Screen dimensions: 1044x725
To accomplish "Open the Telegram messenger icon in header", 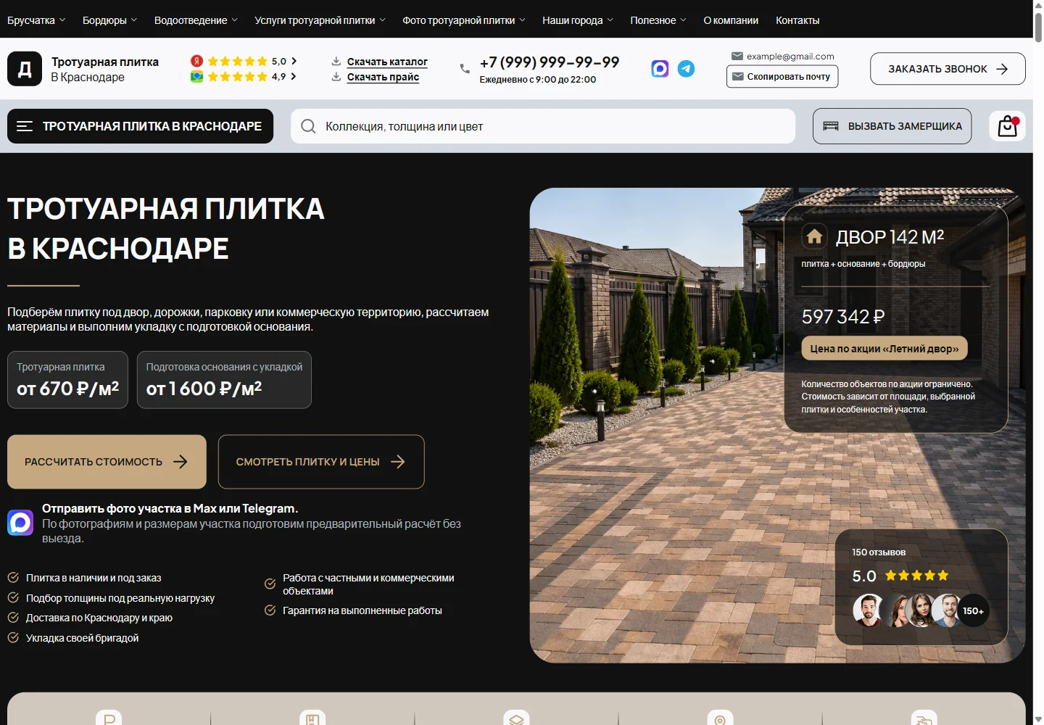I will point(686,69).
